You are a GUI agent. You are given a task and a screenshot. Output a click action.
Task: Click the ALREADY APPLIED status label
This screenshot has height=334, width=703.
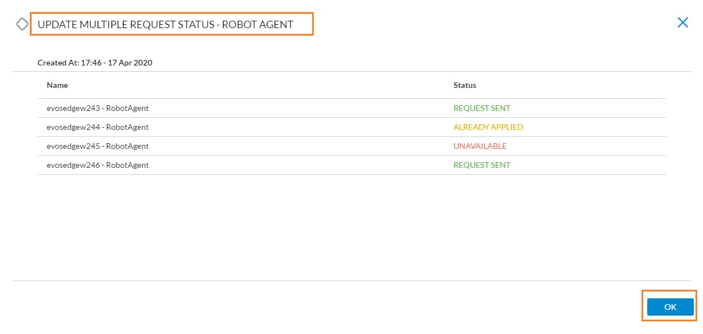point(488,127)
